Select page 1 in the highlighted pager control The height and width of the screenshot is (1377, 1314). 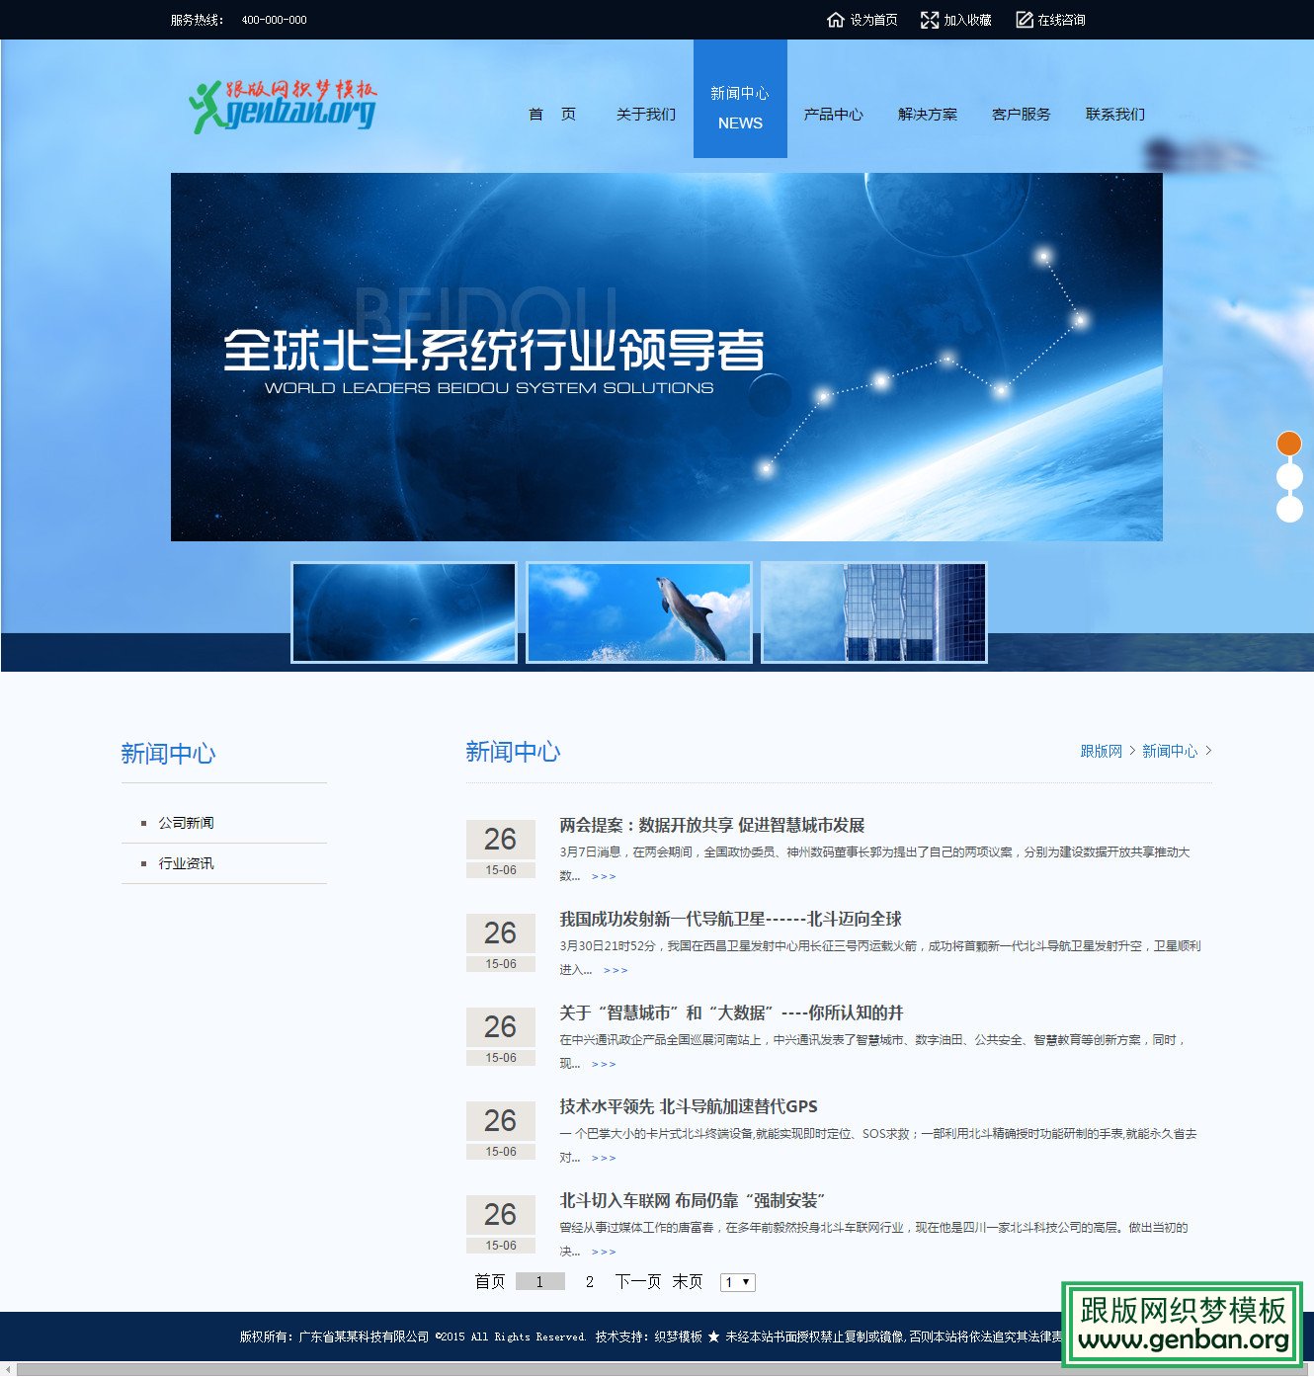[539, 1281]
